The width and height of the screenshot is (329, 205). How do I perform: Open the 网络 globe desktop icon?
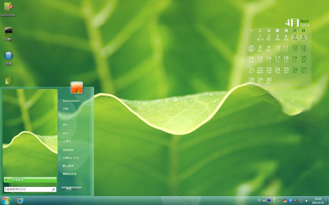(8, 58)
